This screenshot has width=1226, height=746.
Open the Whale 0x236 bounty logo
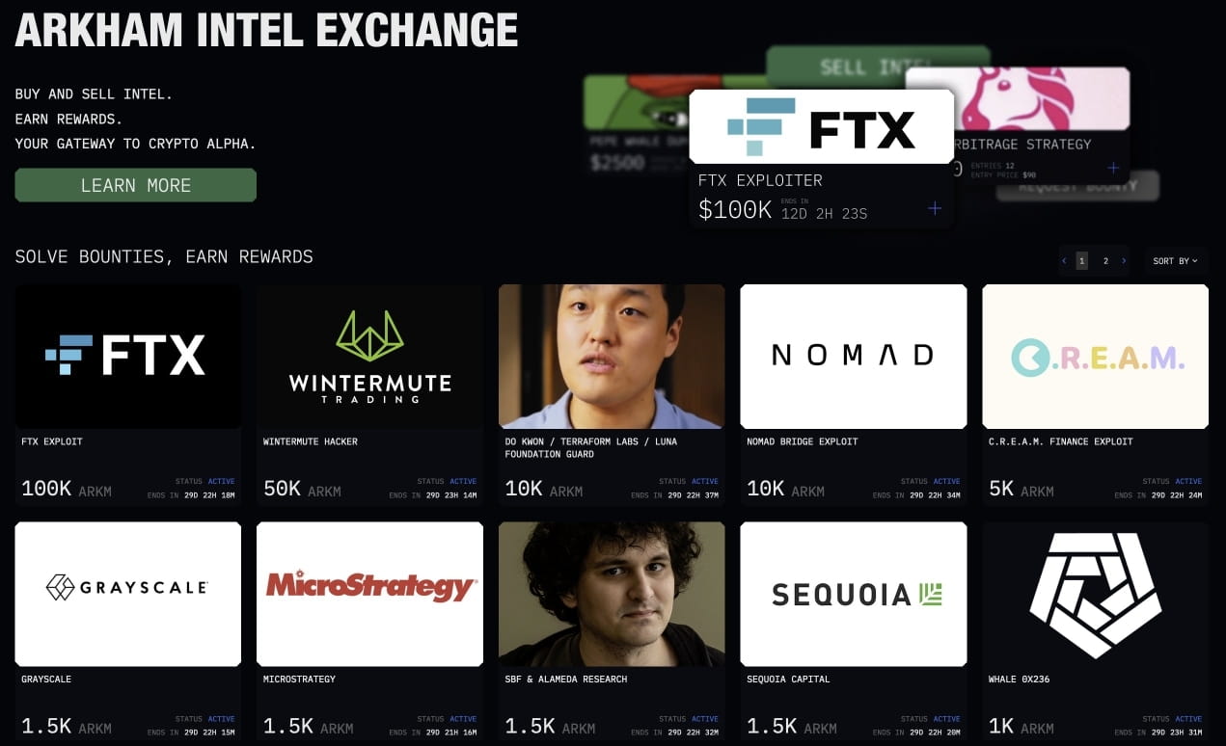(x=1095, y=594)
